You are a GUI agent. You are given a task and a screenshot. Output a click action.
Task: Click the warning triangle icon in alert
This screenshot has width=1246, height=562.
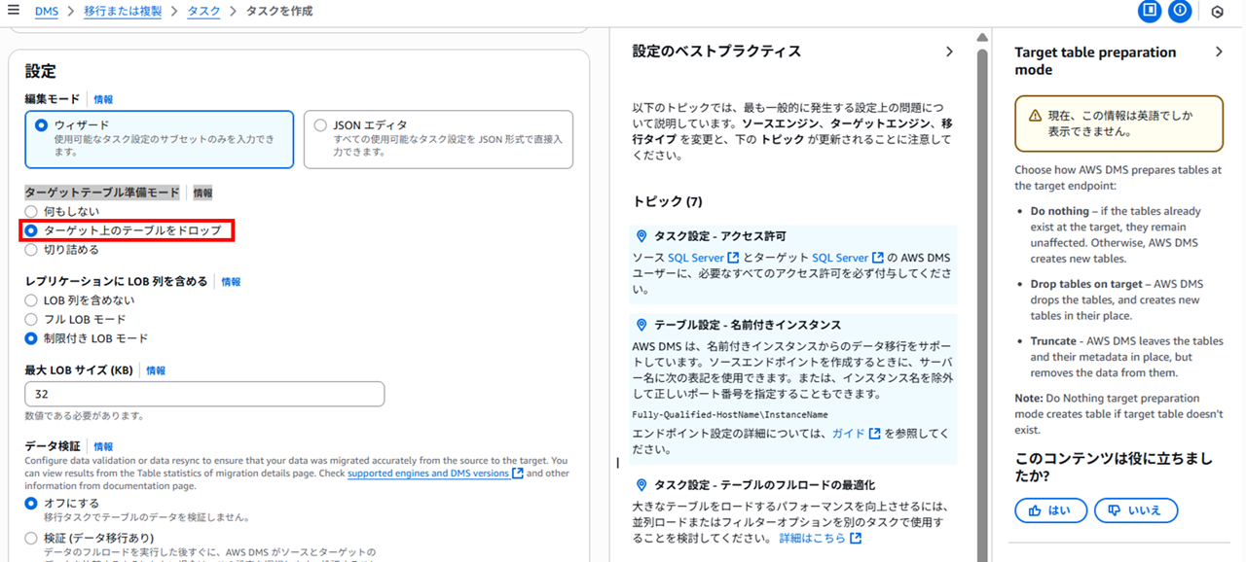(1035, 115)
